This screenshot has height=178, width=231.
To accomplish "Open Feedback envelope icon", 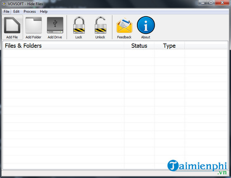I will point(124,26).
